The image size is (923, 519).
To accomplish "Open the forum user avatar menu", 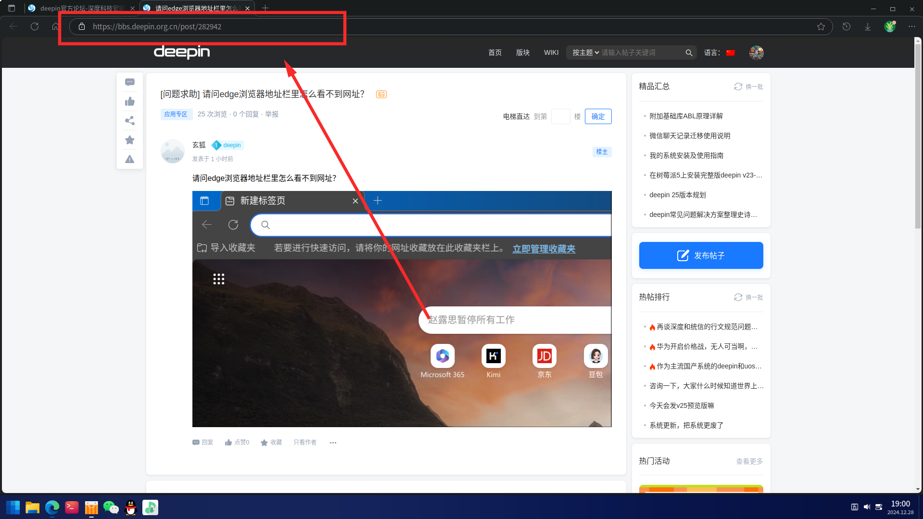I will (756, 53).
